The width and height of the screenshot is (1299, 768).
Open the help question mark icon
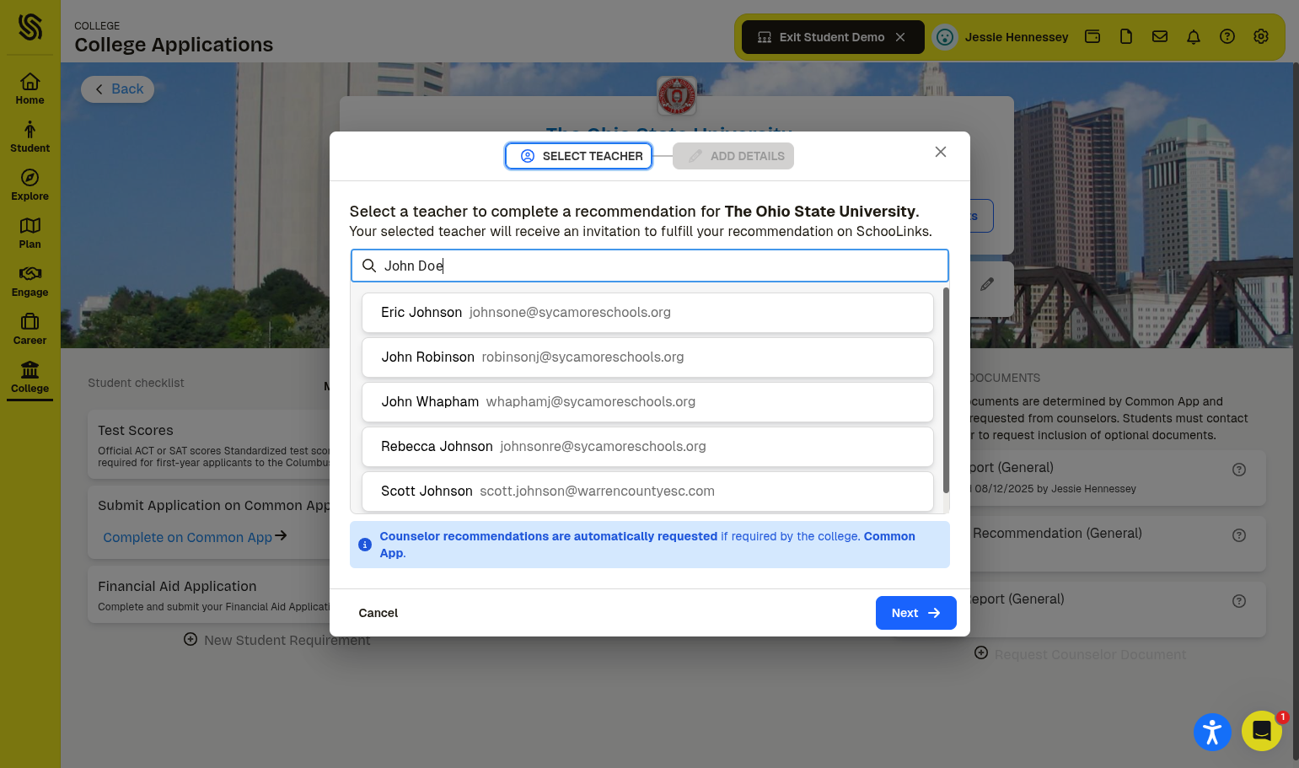tap(1227, 36)
